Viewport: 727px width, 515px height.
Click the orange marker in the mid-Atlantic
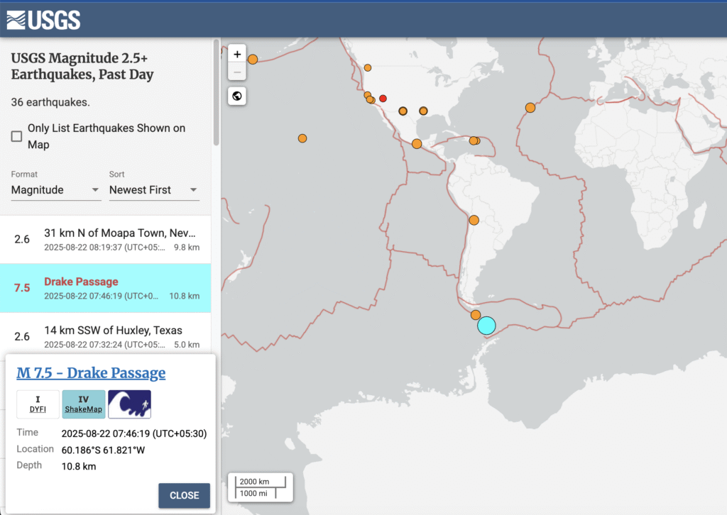(530, 108)
